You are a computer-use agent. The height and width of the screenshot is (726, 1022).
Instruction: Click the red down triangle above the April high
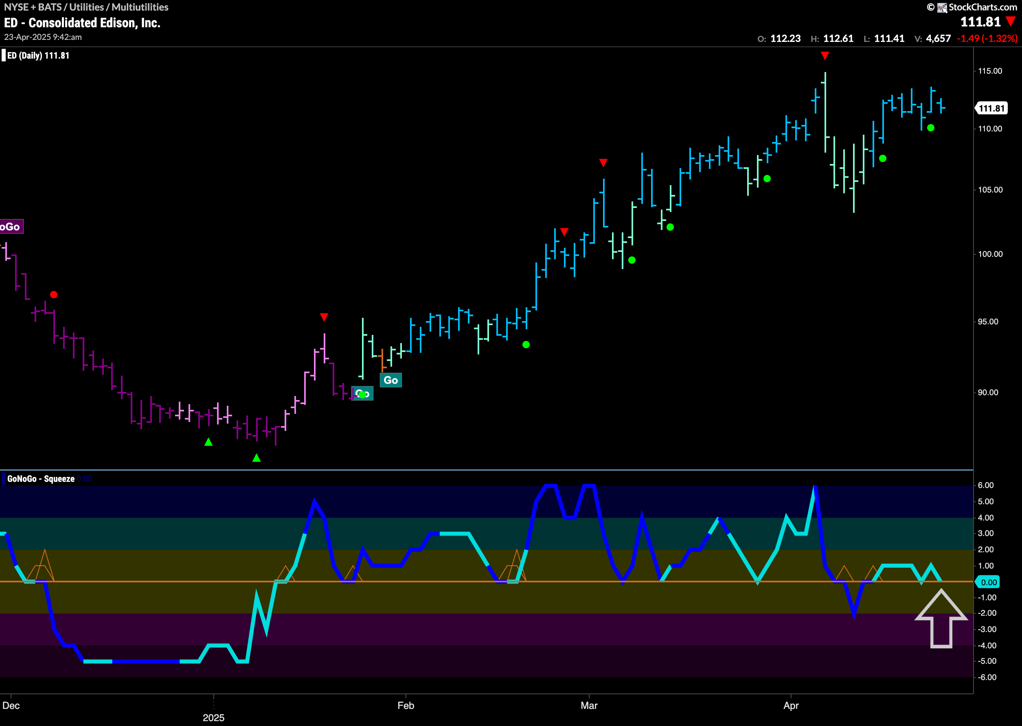(x=825, y=56)
